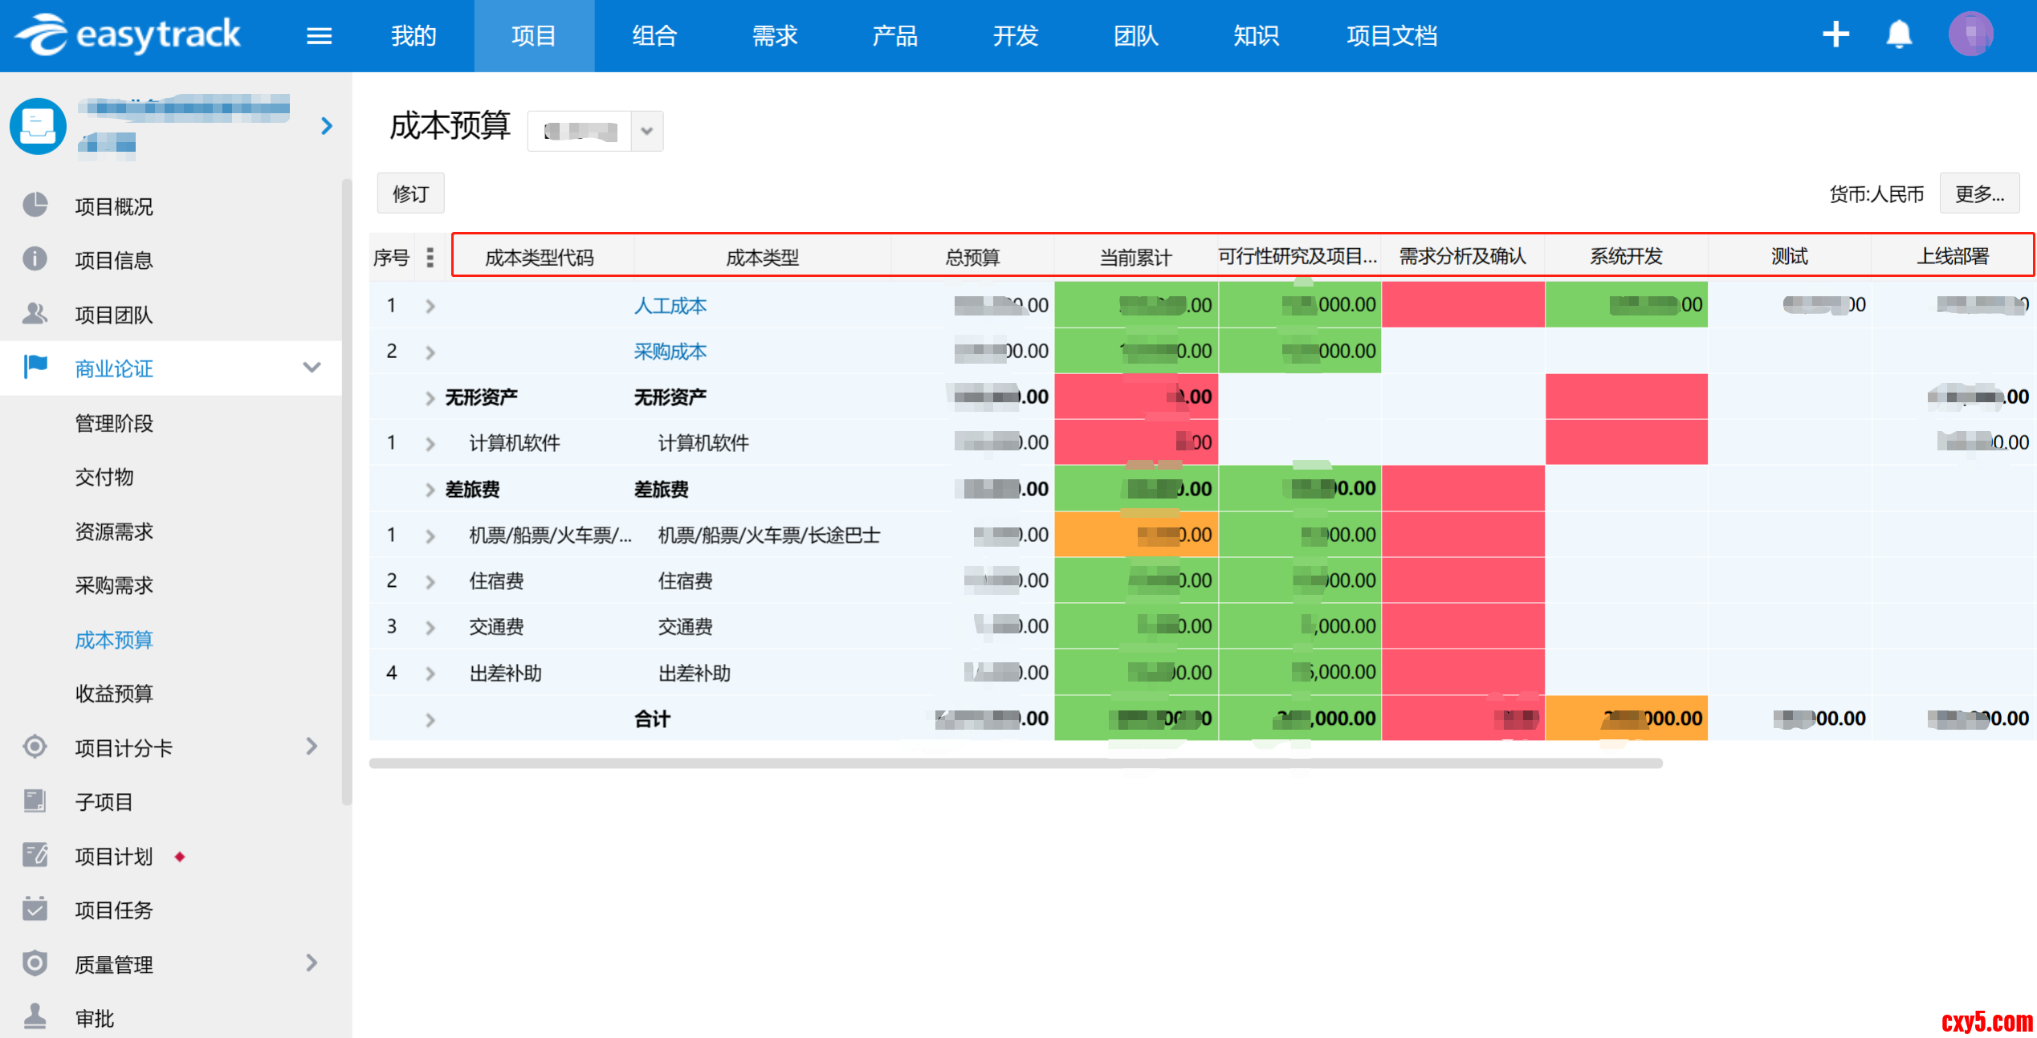This screenshot has height=1038, width=2037.
Task: Expand the 差旅费 group row
Action: click(430, 490)
